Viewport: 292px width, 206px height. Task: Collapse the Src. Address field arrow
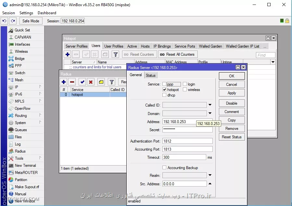(210, 184)
